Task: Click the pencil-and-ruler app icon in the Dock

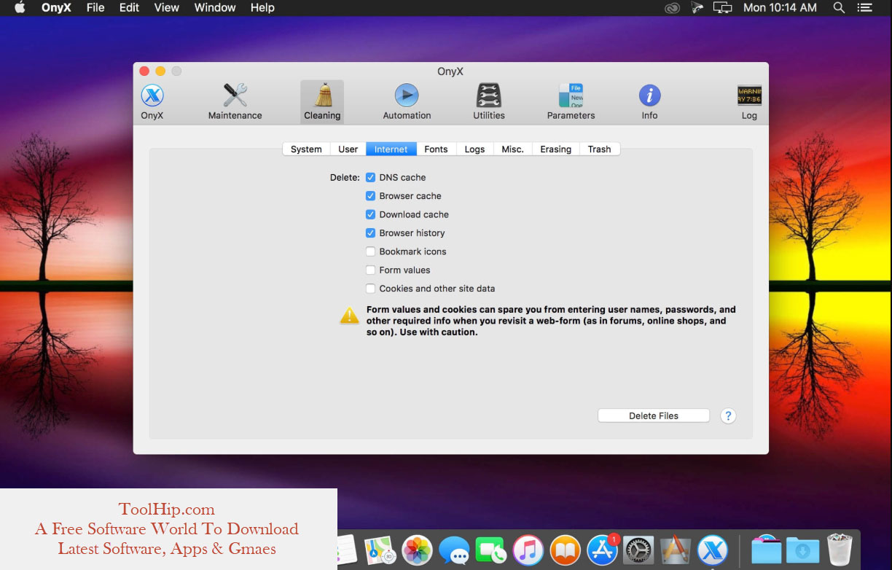Action: coord(676,550)
